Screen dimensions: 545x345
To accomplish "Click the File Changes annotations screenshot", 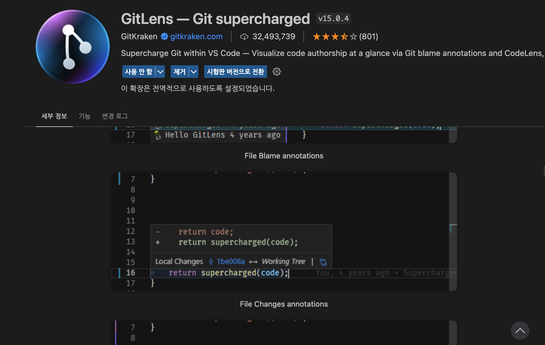I will click(284, 231).
